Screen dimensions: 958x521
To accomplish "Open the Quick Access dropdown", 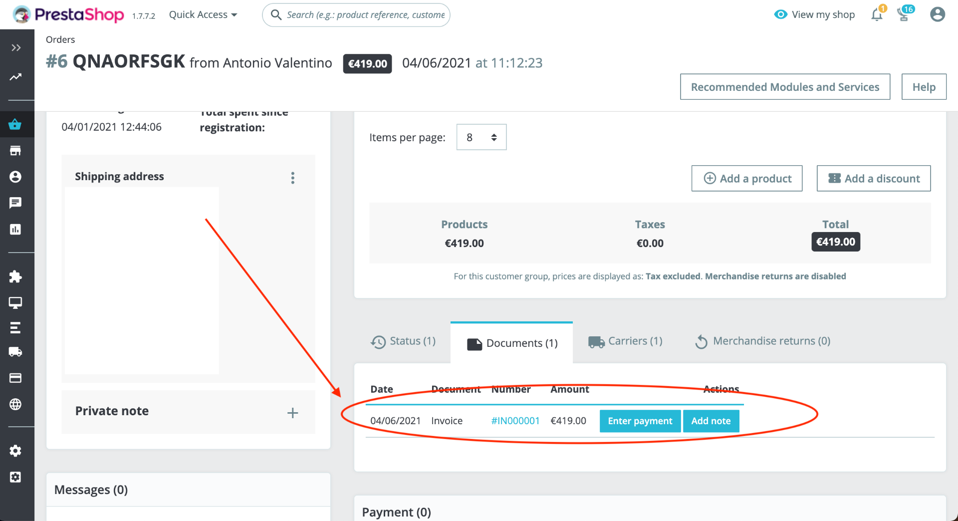I will pyautogui.click(x=203, y=15).
